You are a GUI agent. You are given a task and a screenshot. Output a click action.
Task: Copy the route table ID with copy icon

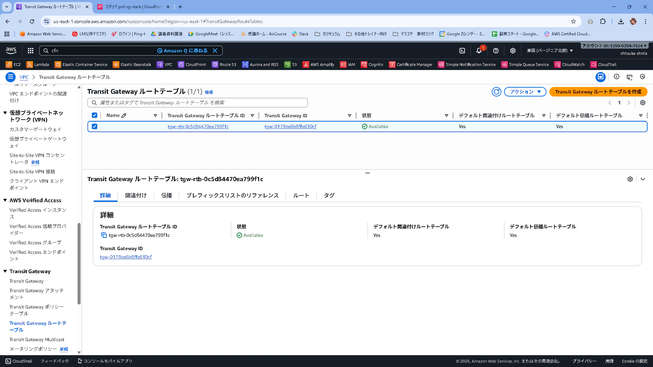click(x=104, y=235)
